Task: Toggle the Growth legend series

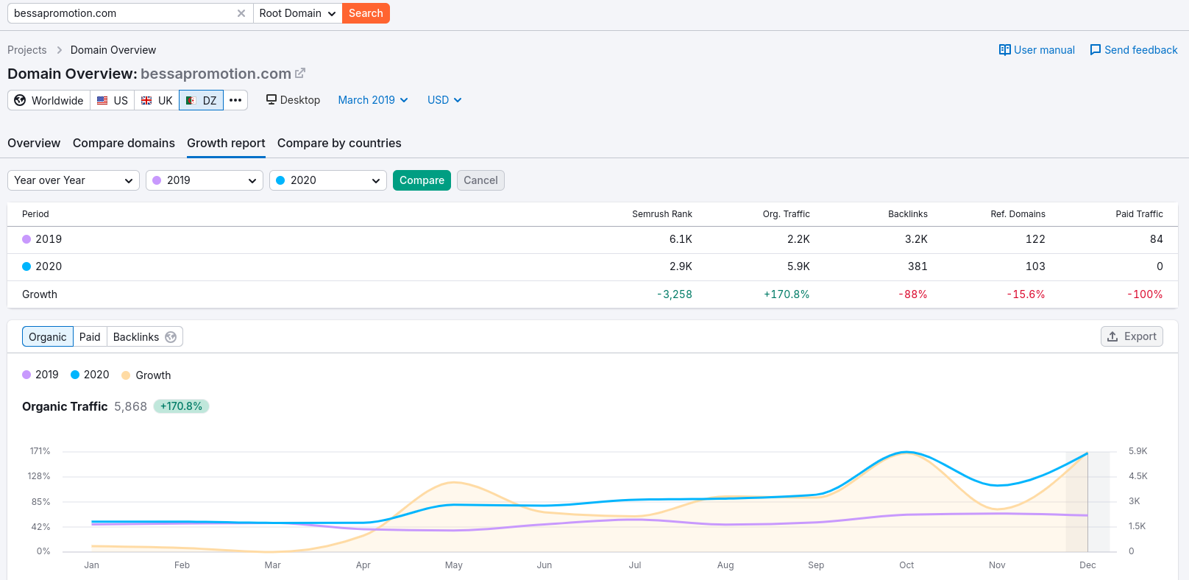Action: coord(146,375)
